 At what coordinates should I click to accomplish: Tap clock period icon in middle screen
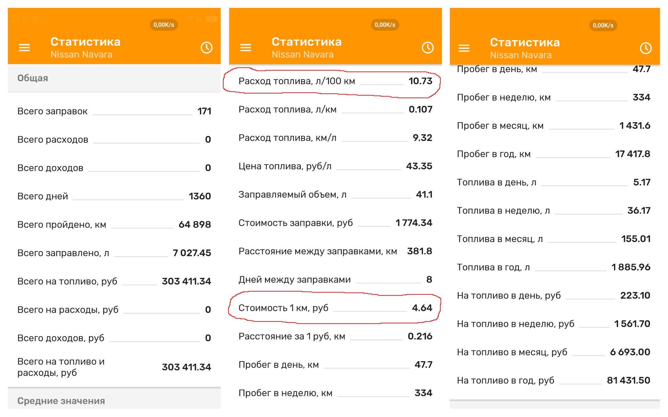tap(428, 48)
